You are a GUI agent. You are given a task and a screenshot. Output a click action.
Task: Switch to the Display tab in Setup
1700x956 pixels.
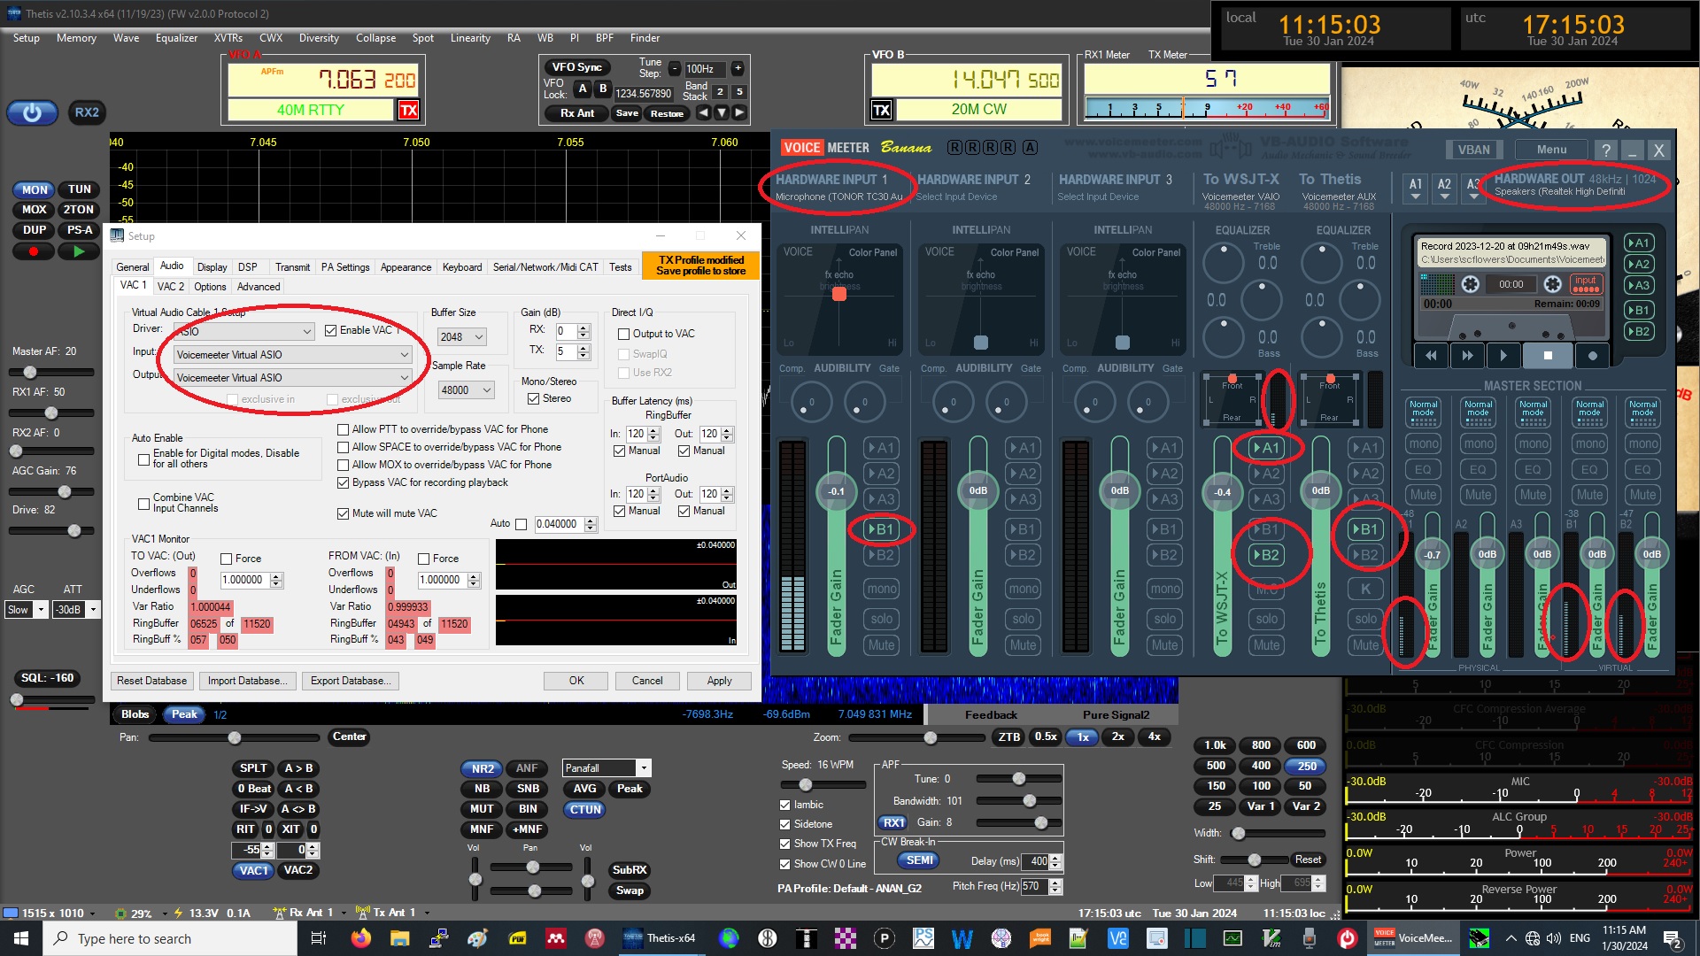tap(212, 267)
